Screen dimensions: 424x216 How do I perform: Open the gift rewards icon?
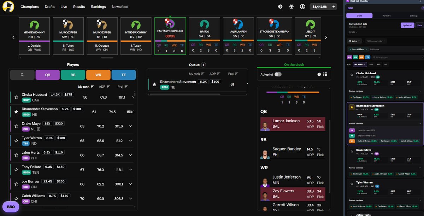tap(291, 7)
